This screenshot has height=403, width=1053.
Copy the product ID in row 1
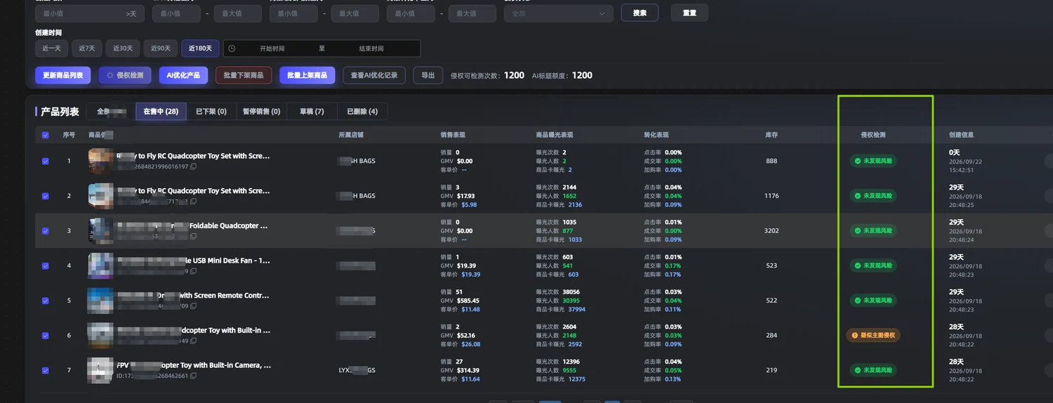tap(194, 167)
